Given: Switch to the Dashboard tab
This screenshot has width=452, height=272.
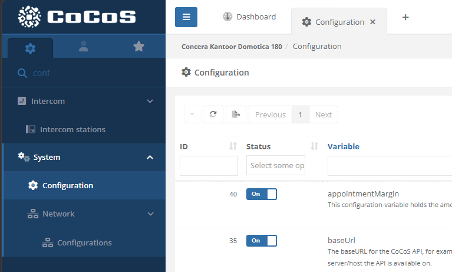Looking at the screenshot, I should point(249,17).
